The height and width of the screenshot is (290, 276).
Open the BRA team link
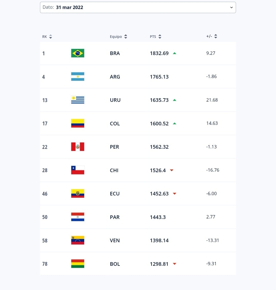coord(115,53)
